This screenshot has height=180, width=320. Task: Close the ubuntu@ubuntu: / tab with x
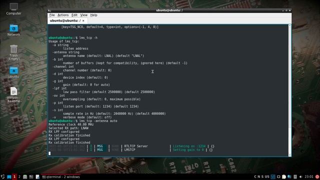coord(83,21)
